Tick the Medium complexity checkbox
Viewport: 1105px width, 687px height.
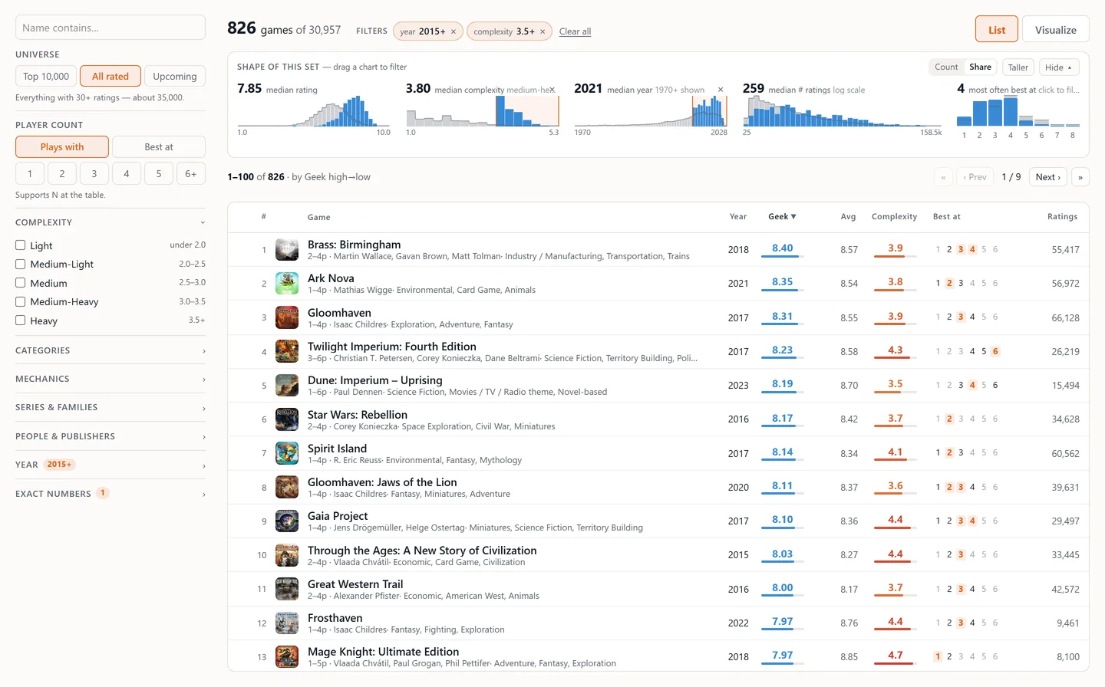click(x=21, y=283)
